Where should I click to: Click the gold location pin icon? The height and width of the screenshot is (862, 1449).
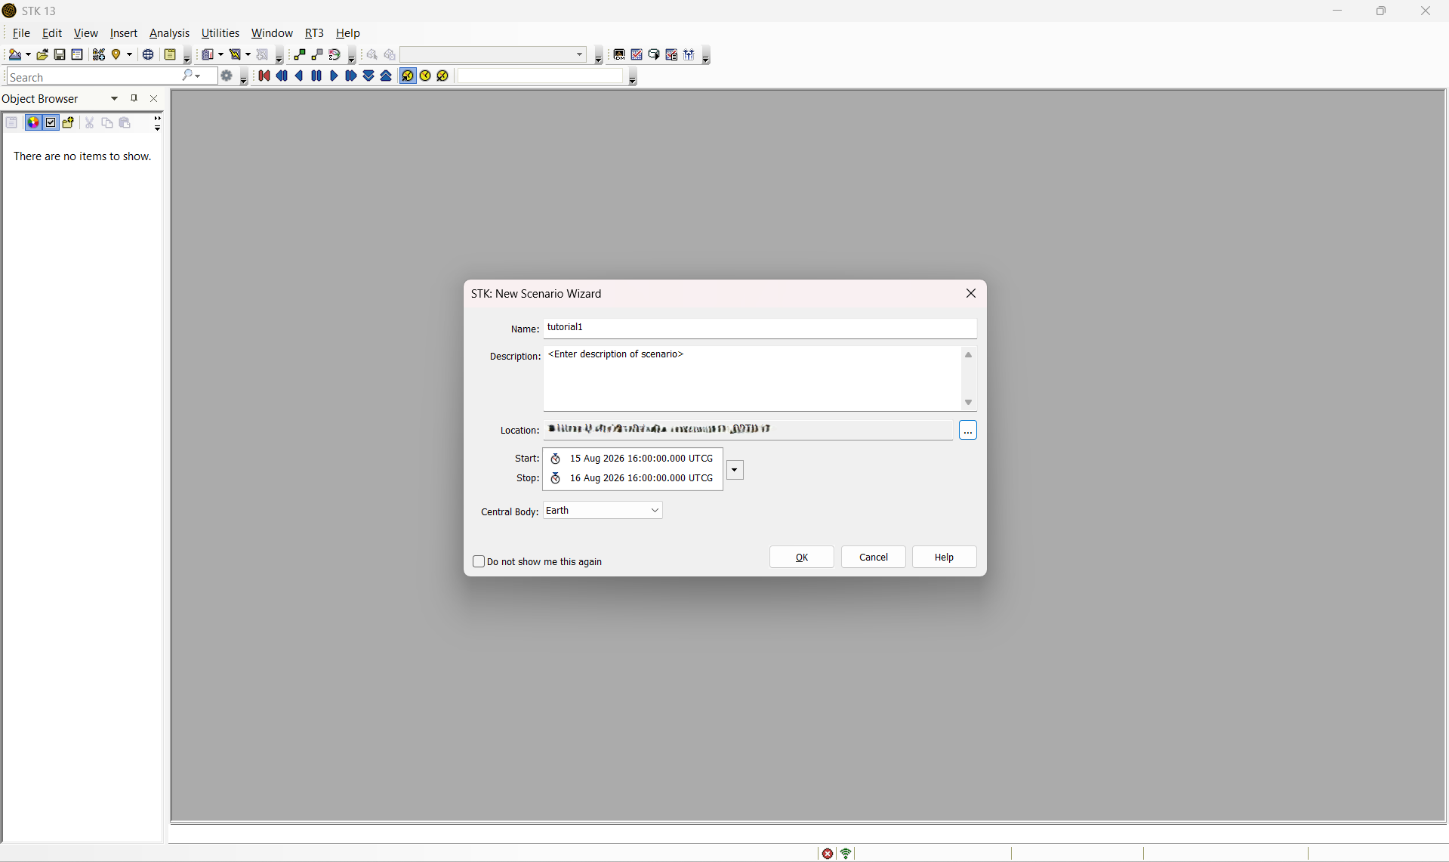click(x=116, y=54)
